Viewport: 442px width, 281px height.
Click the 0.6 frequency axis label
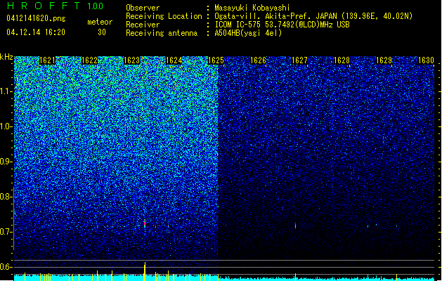tap(6, 267)
